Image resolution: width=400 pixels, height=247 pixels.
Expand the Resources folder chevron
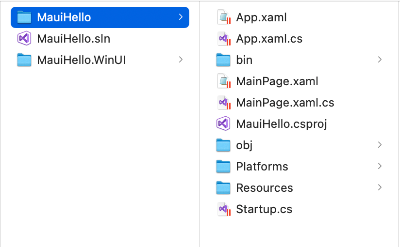380,187
